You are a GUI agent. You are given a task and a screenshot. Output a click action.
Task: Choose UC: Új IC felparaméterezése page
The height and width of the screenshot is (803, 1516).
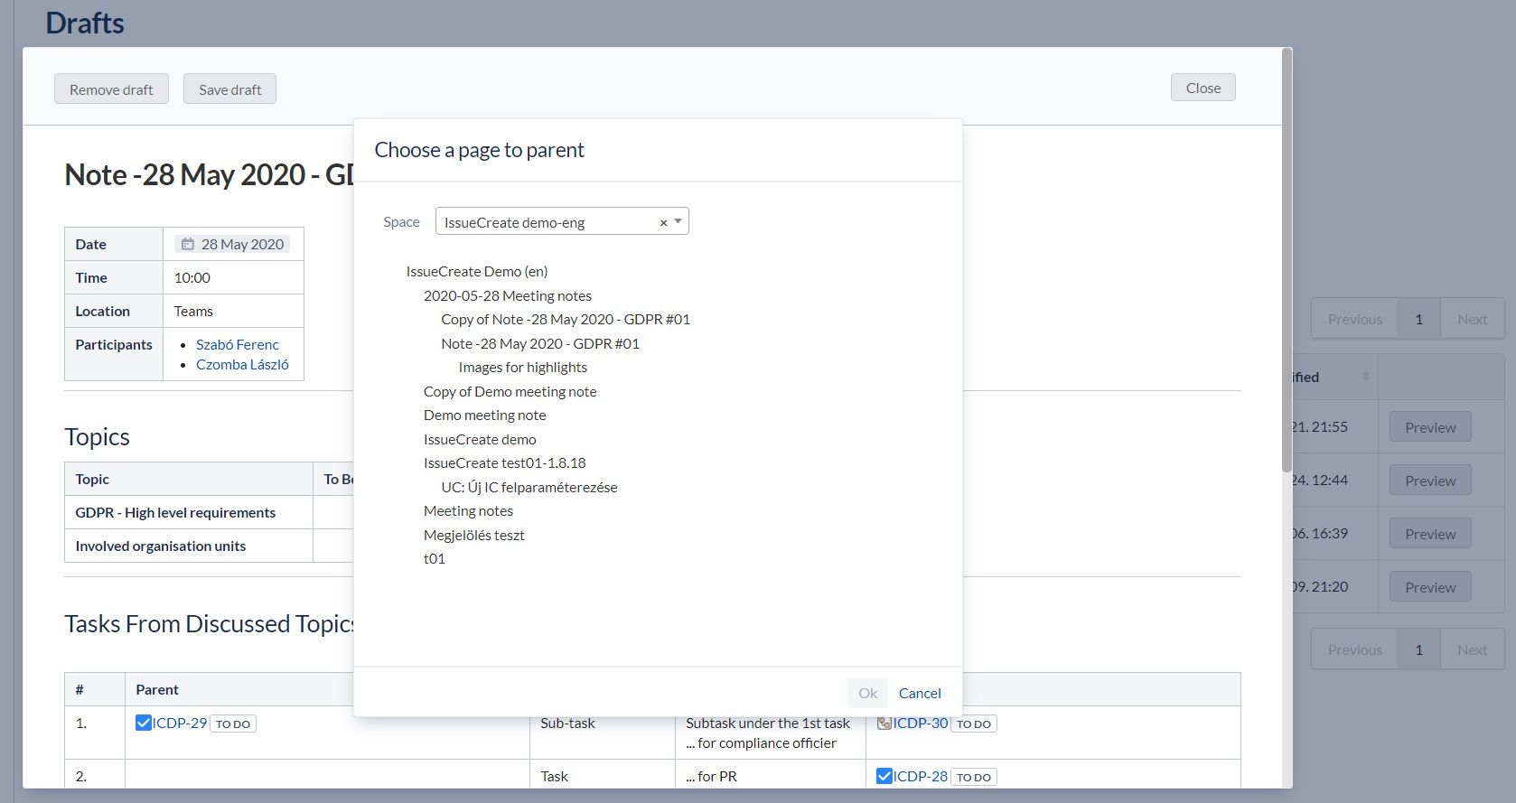tap(529, 487)
